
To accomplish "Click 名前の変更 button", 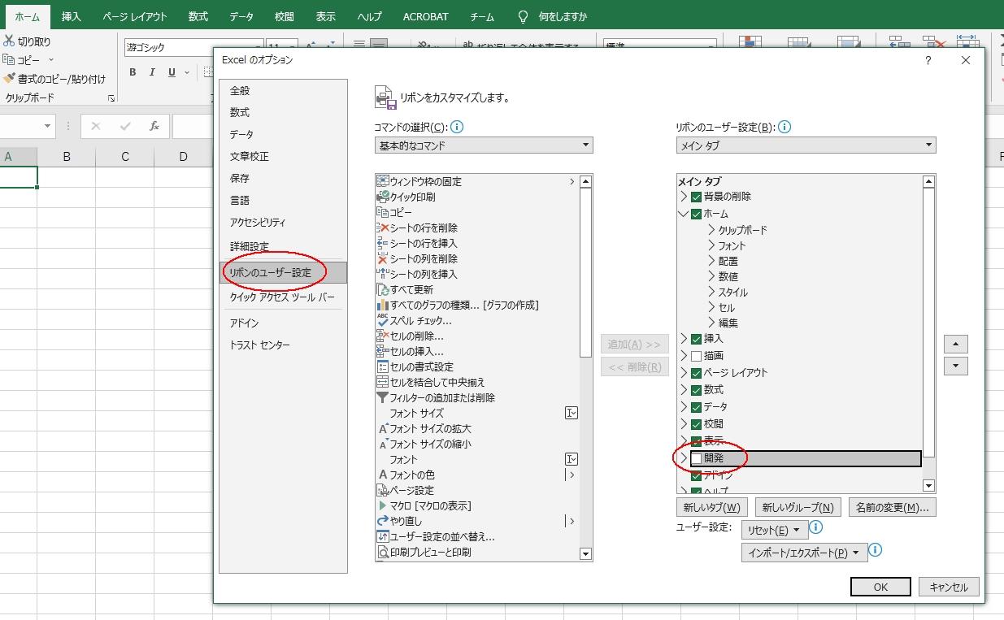I will click(x=892, y=507).
